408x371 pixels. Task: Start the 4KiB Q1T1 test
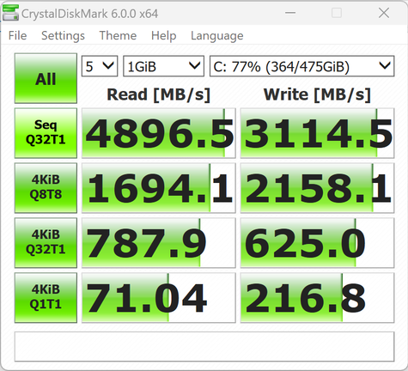click(x=46, y=298)
